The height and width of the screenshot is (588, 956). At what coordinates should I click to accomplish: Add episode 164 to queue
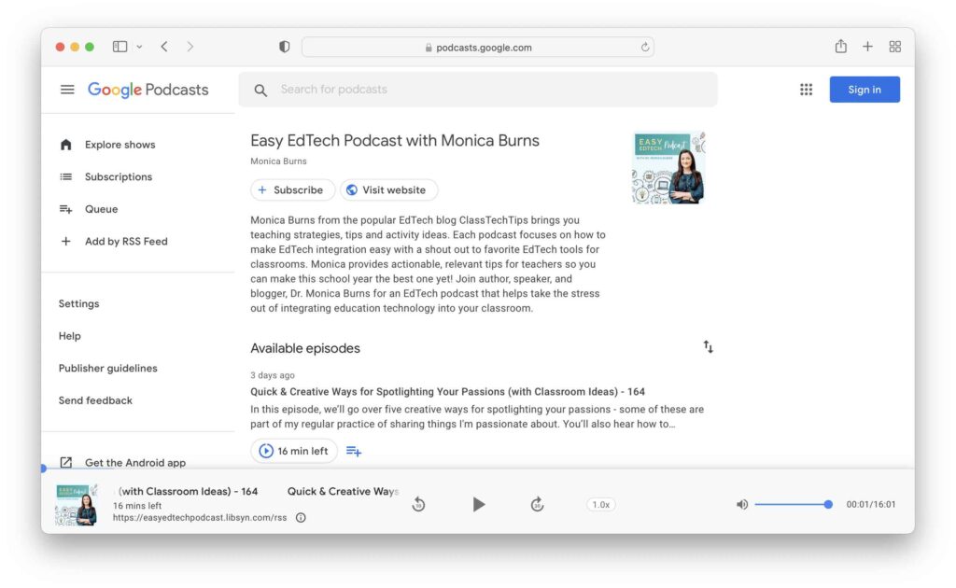pos(354,451)
